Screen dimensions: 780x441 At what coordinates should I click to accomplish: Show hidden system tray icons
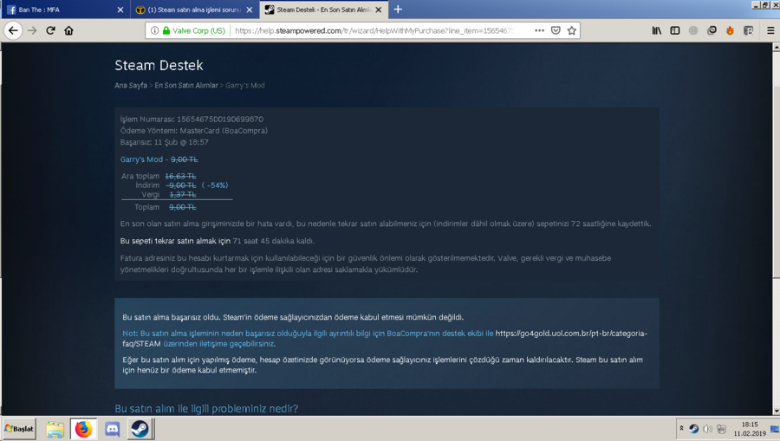(x=681, y=429)
